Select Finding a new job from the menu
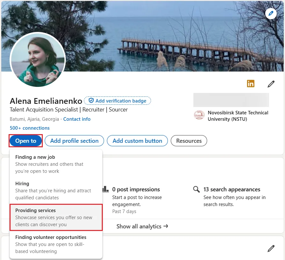285x260 pixels. pyautogui.click(x=35, y=157)
